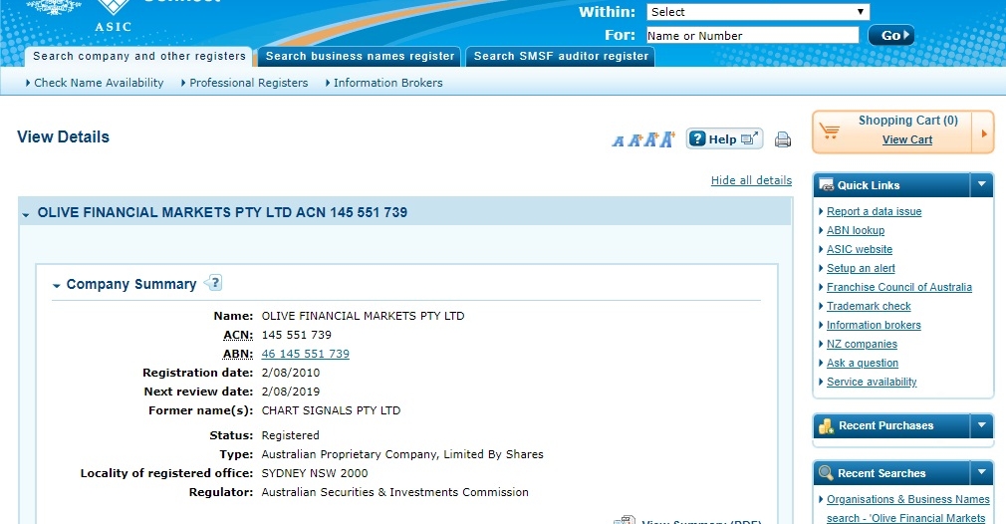Screen dimensions: 1006x524
Task: Expand the Recent Purchases panel arrow
Action: click(982, 425)
